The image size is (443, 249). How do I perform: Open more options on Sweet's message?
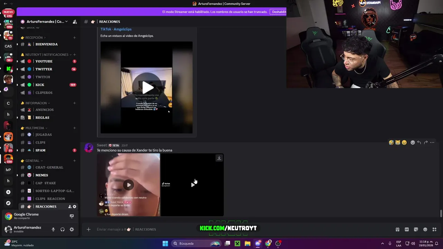[432, 142]
